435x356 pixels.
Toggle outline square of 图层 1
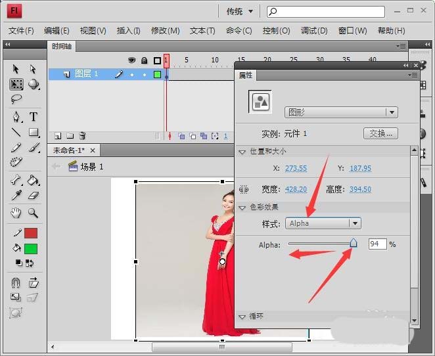[157, 74]
